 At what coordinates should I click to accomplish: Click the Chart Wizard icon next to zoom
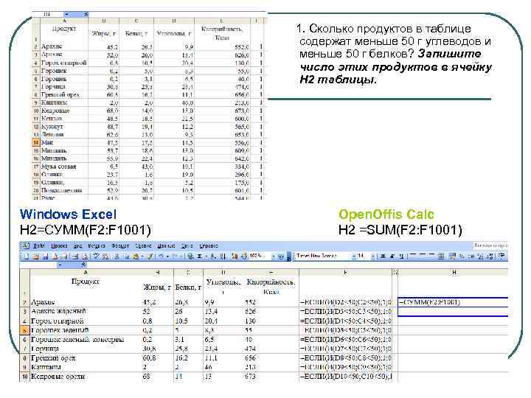coord(235,256)
